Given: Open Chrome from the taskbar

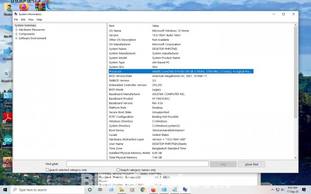Looking at the screenshot, I should pyautogui.click(x=143, y=190).
